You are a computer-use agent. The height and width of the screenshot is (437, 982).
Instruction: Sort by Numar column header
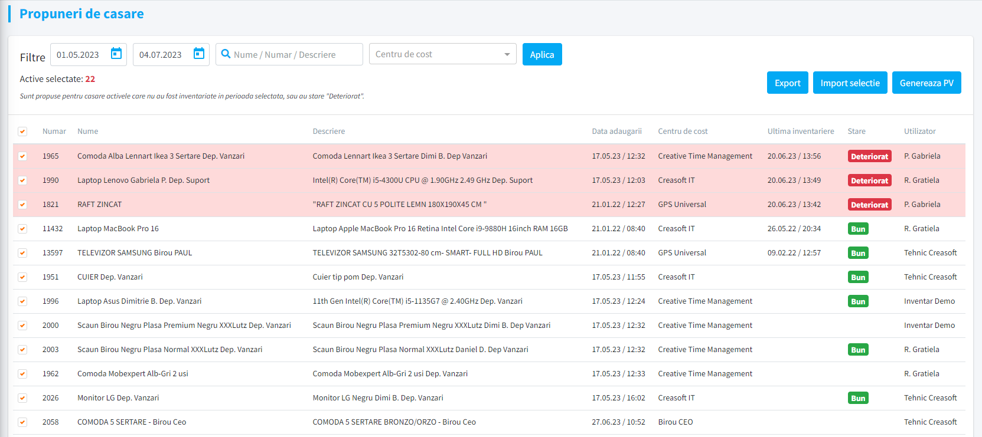pyautogui.click(x=54, y=132)
